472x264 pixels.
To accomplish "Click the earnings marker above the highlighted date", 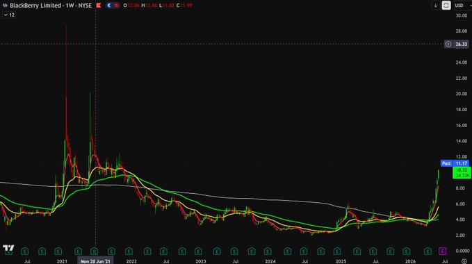I will point(95,251).
